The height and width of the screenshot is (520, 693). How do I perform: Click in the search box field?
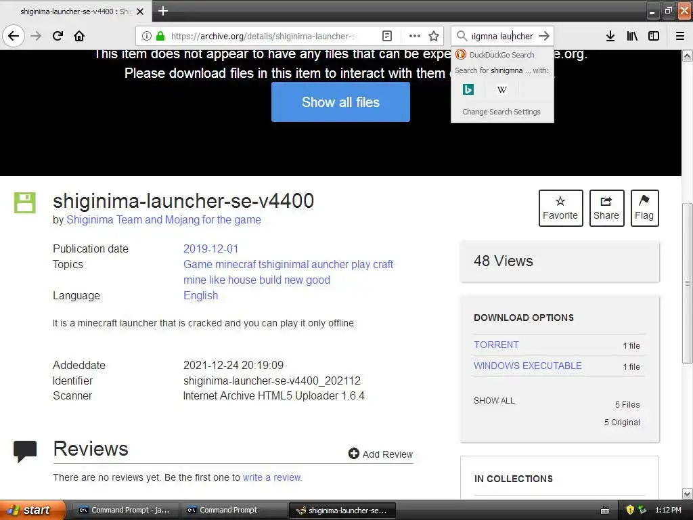(503, 36)
